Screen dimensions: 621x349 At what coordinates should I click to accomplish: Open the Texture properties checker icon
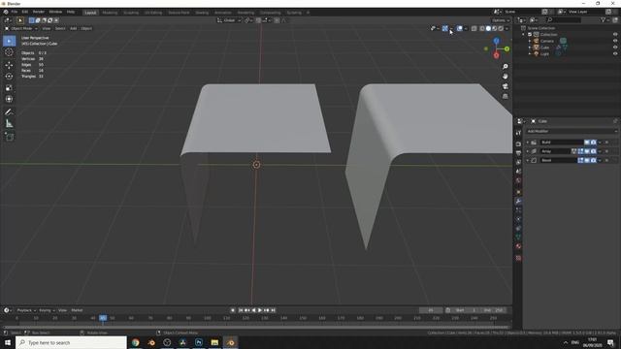[x=518, y=258]
